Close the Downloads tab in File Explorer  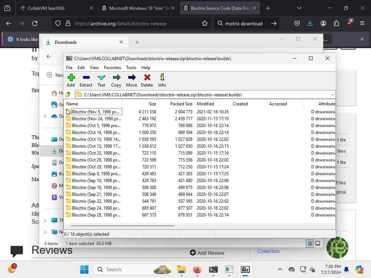coord(121,42)
